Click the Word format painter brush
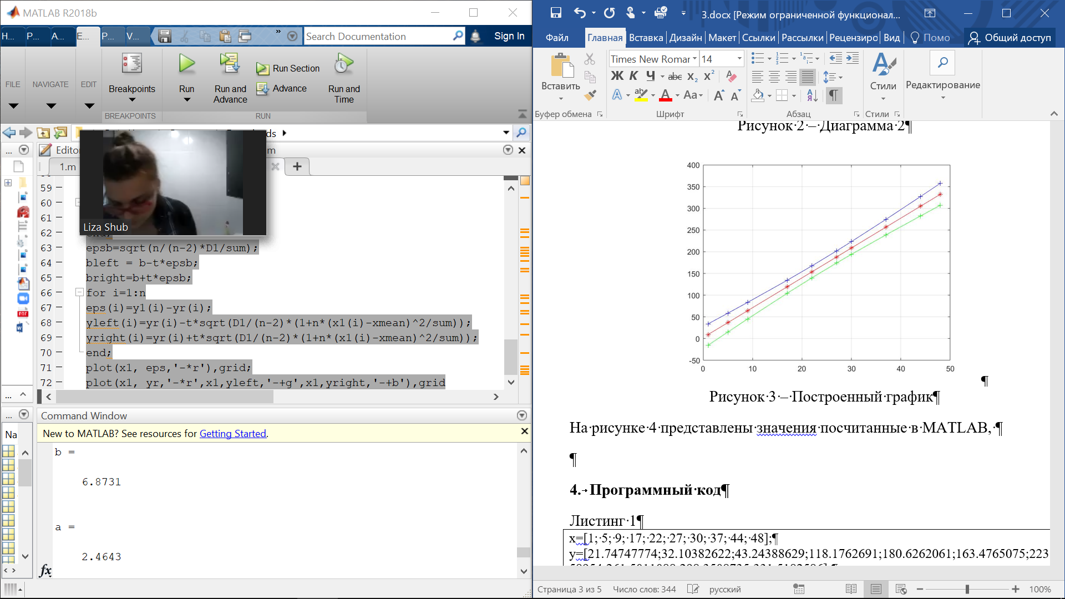 pyautogui.click(x=590, y=95)
